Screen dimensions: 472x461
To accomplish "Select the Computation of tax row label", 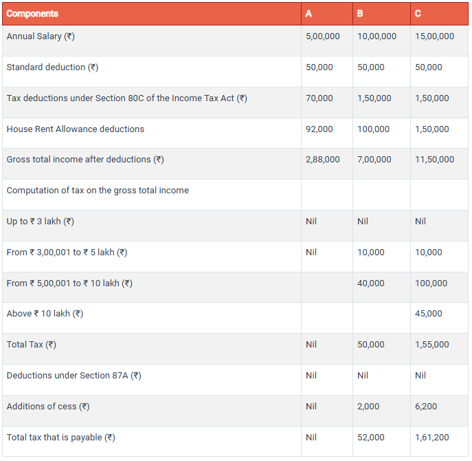I will pyautogui.click(x=98, y=191).
